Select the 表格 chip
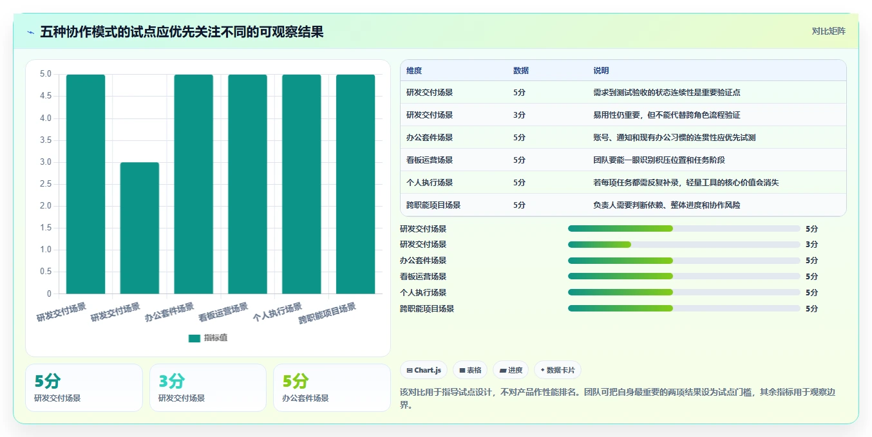The height and width of the screenshot is (437, 872). coord(470,370)
